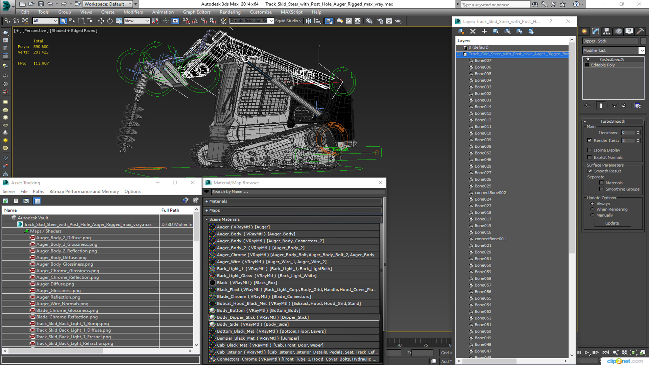This screenshot has height=365, width=649.
Task: Open the Workspace Default dropdown
Action: (x=108, y=4)
